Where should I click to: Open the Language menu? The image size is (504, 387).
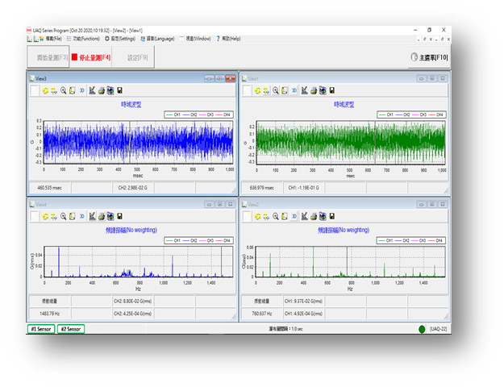pyautogui.click(x=157, y=38)
